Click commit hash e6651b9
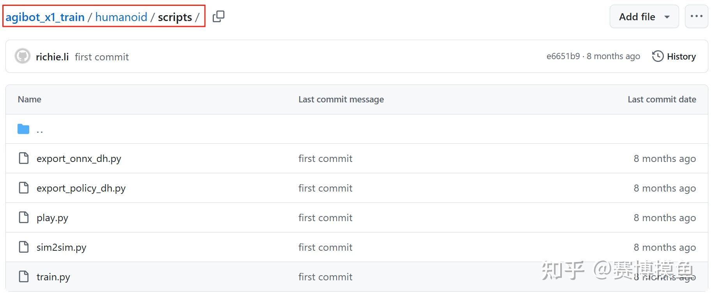The image size is (713, 299). click(x=563, y=56)
